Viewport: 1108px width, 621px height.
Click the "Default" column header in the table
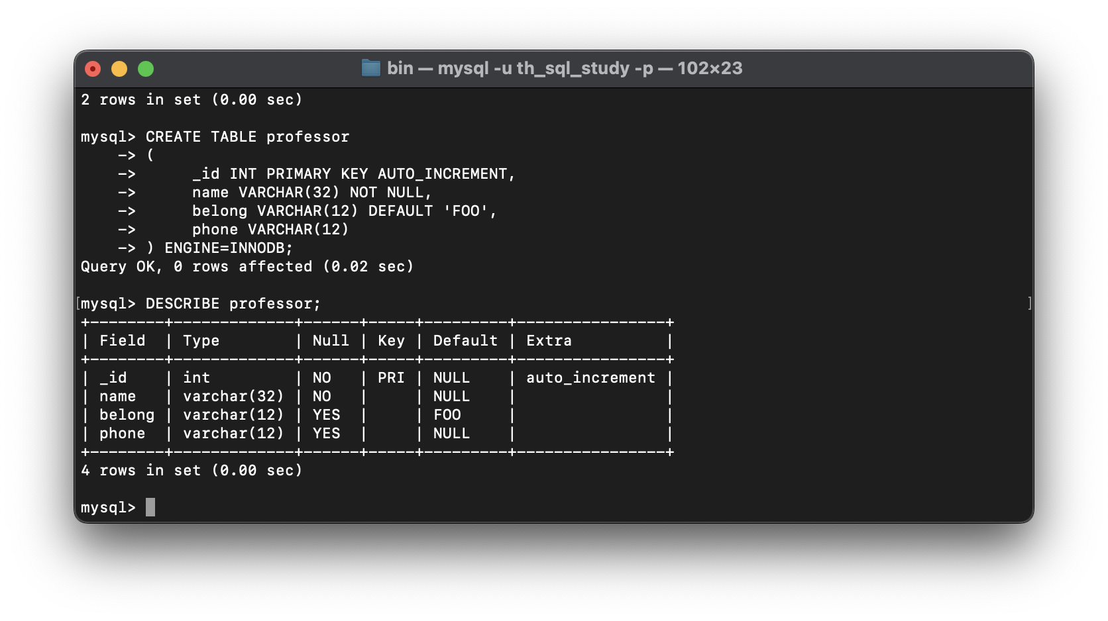465,341
